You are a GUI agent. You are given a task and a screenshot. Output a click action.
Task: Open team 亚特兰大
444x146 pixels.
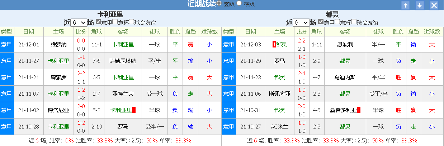pos(123,94)
